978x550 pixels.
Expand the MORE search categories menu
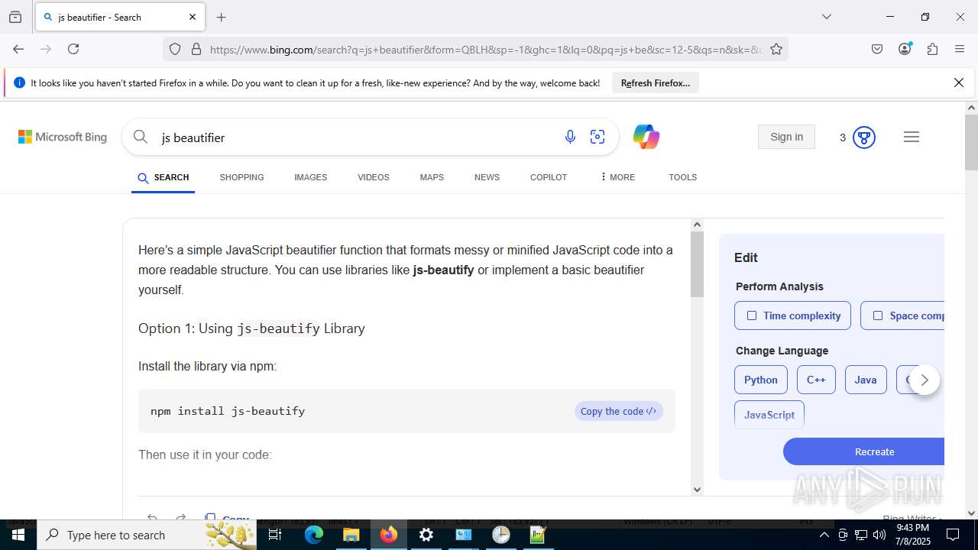pyautogui.click(x=617, y=177)
